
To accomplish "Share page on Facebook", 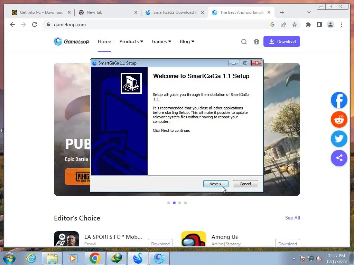I will [339, 100].
